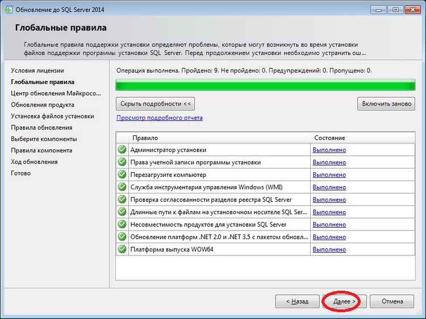Open Выполнено link for Администратор установки
Viewport: 426px width, 319px height.
pos(329,150)
